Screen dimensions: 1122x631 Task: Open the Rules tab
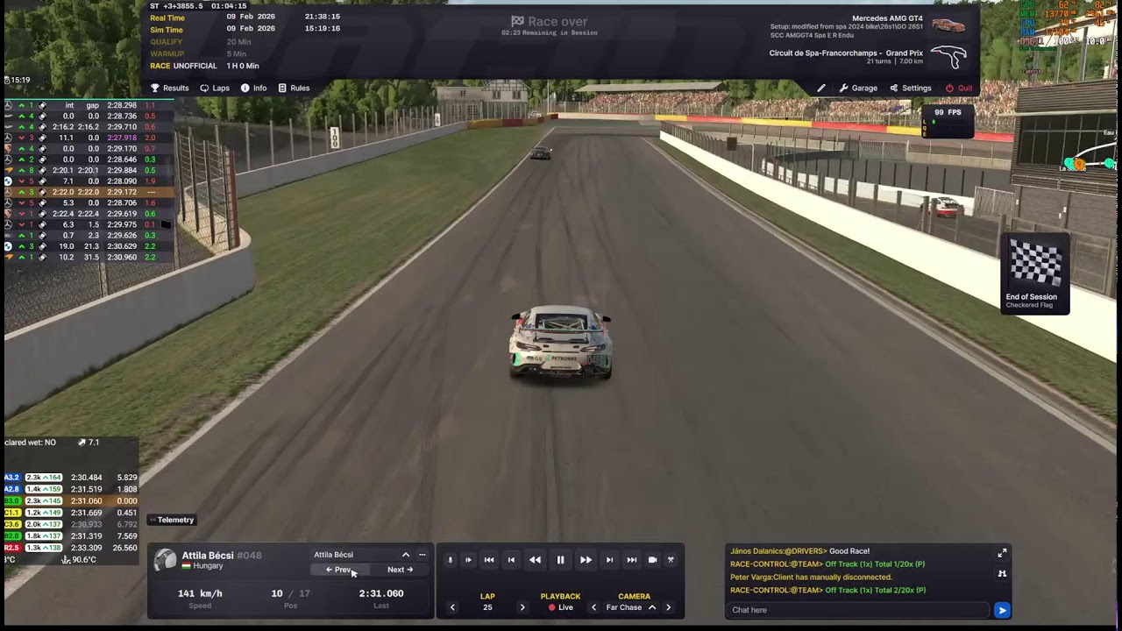(x=294, y=88)
